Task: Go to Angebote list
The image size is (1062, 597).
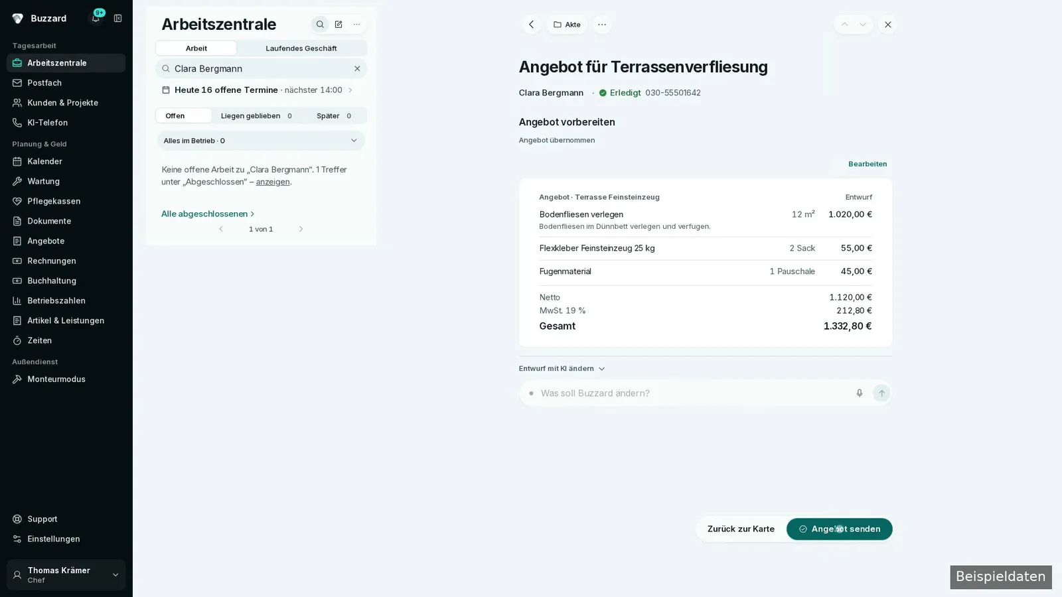Action: pos(66,241)
